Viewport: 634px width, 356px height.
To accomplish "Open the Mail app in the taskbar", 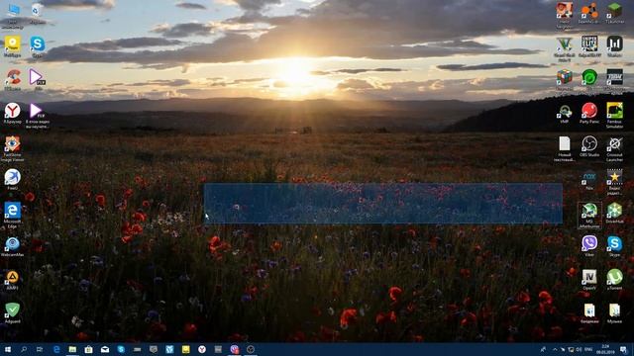I will click(105, 349).
